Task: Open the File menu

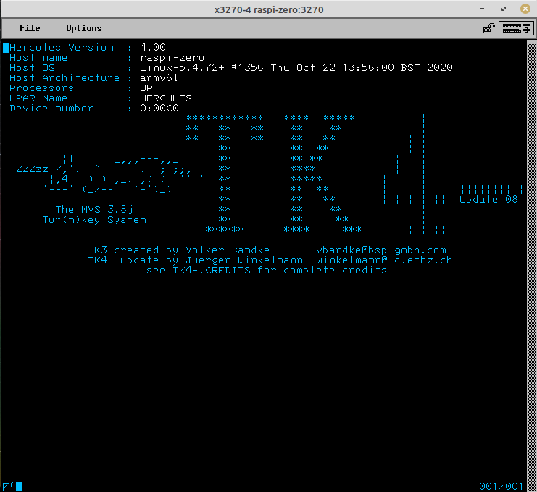Action: [30, 28]
